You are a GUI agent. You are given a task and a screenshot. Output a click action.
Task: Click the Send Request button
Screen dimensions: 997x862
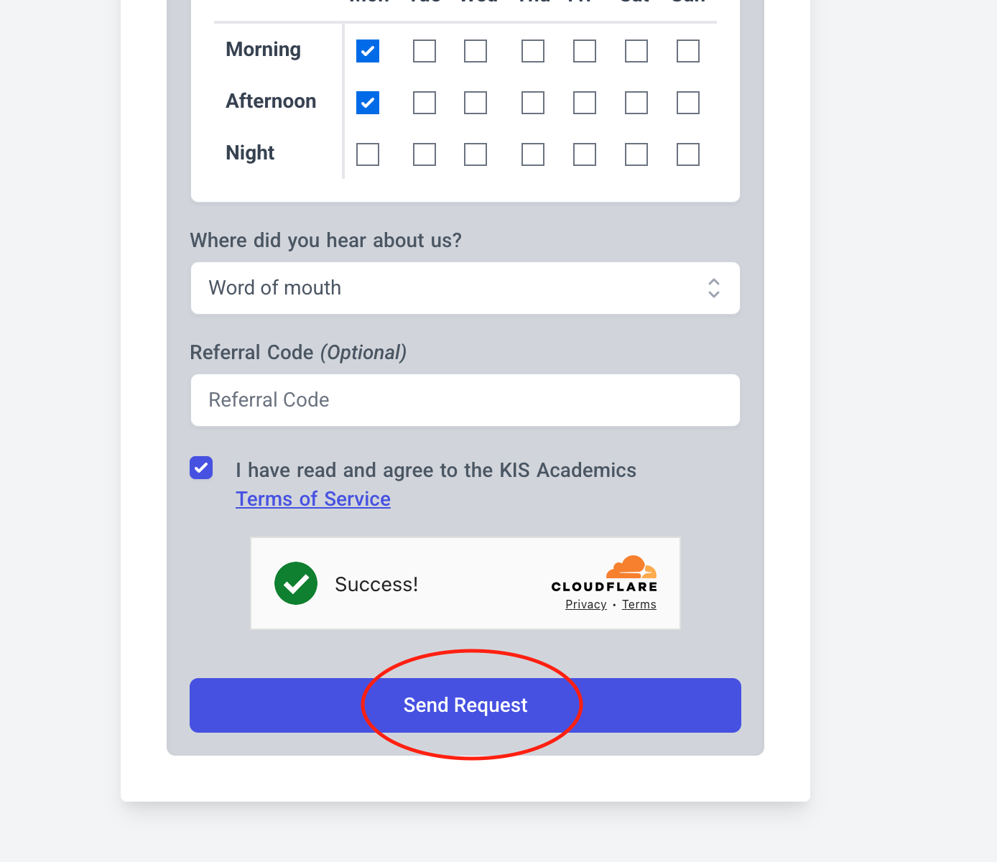coord(465,705)
